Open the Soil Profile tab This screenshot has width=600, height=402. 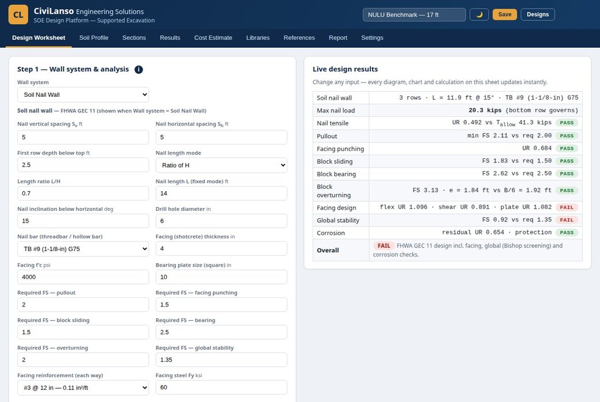click(x=93, y=38)
